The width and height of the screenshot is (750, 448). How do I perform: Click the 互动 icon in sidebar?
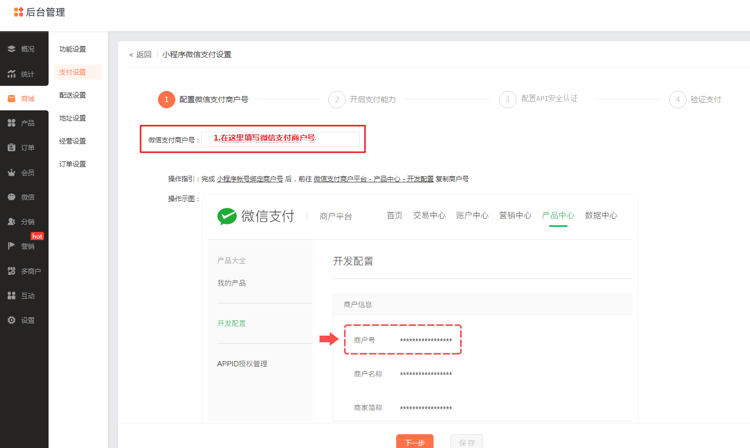11,296
